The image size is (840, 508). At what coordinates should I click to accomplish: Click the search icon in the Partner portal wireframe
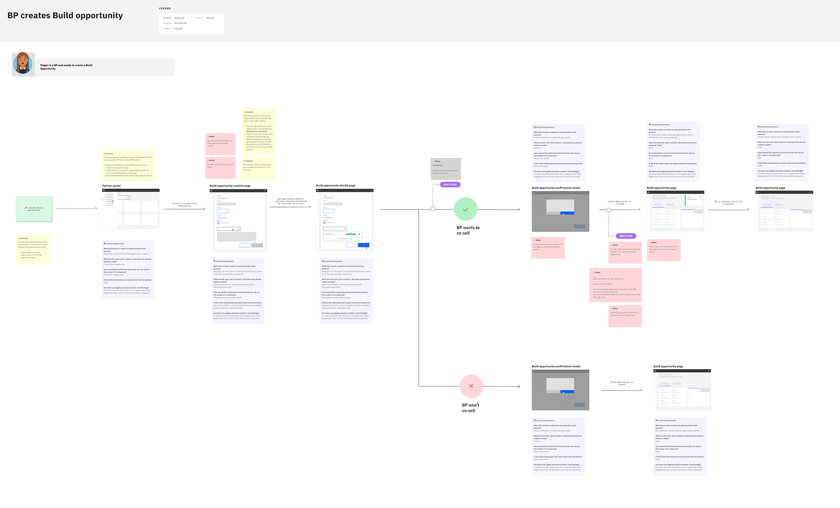128,197
